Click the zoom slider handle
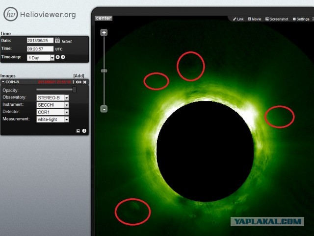 coord(104,71)
